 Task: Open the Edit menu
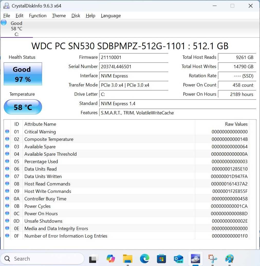19,16
